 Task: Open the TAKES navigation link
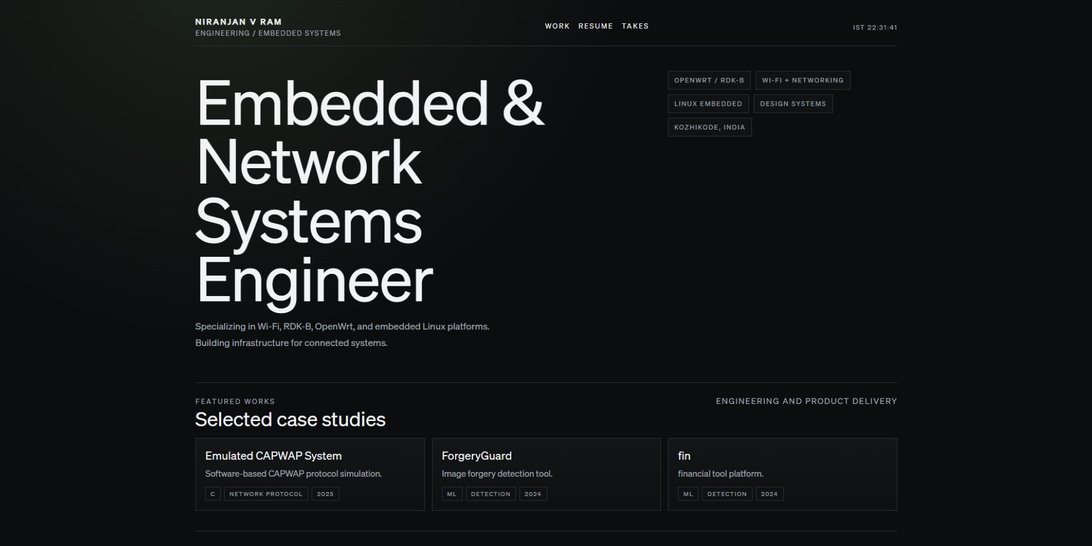tap(635, 26)
